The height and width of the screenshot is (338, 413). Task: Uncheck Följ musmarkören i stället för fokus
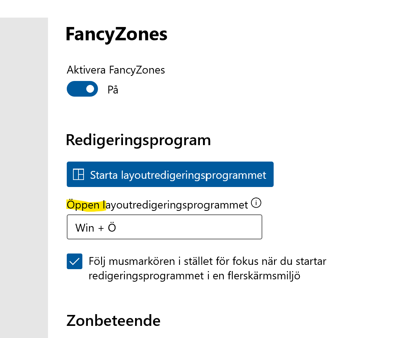74,261
